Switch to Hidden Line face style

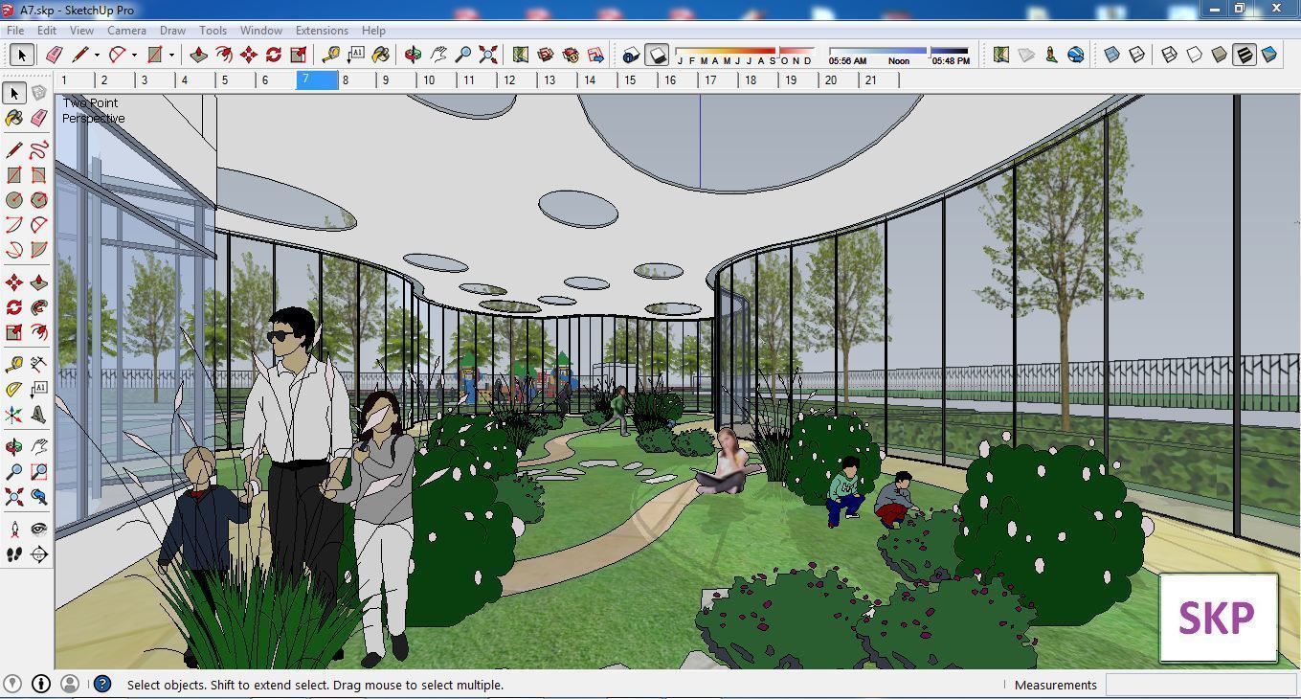[1195, 55]
